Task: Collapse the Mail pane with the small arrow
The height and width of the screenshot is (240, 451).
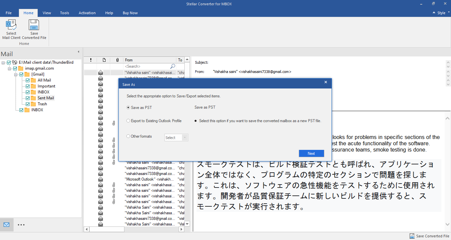Action: click(78, 51)
